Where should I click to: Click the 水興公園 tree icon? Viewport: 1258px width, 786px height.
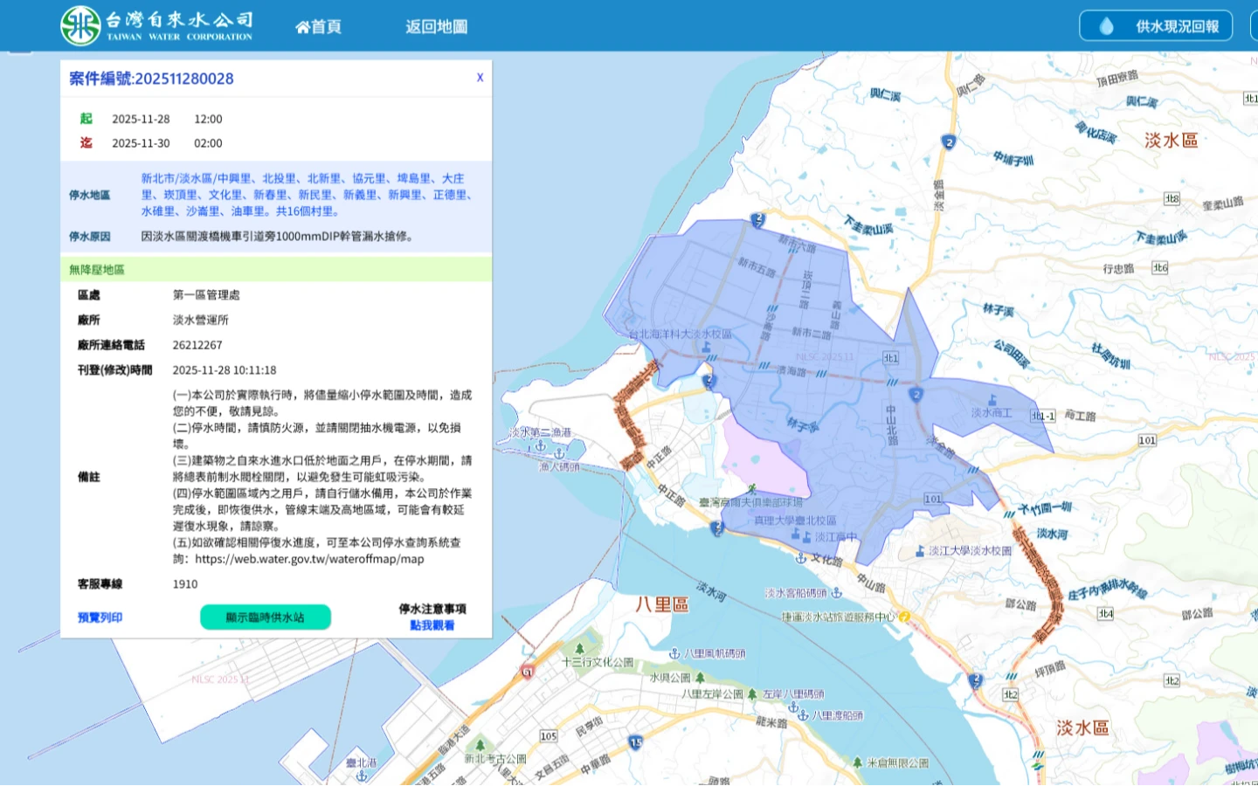point(700,678)
